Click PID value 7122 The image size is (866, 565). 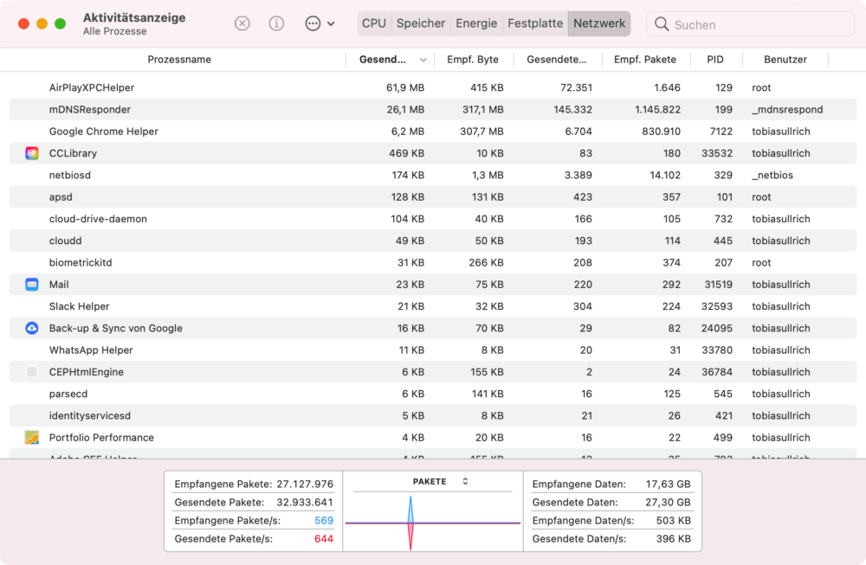(x=721, y=132)
